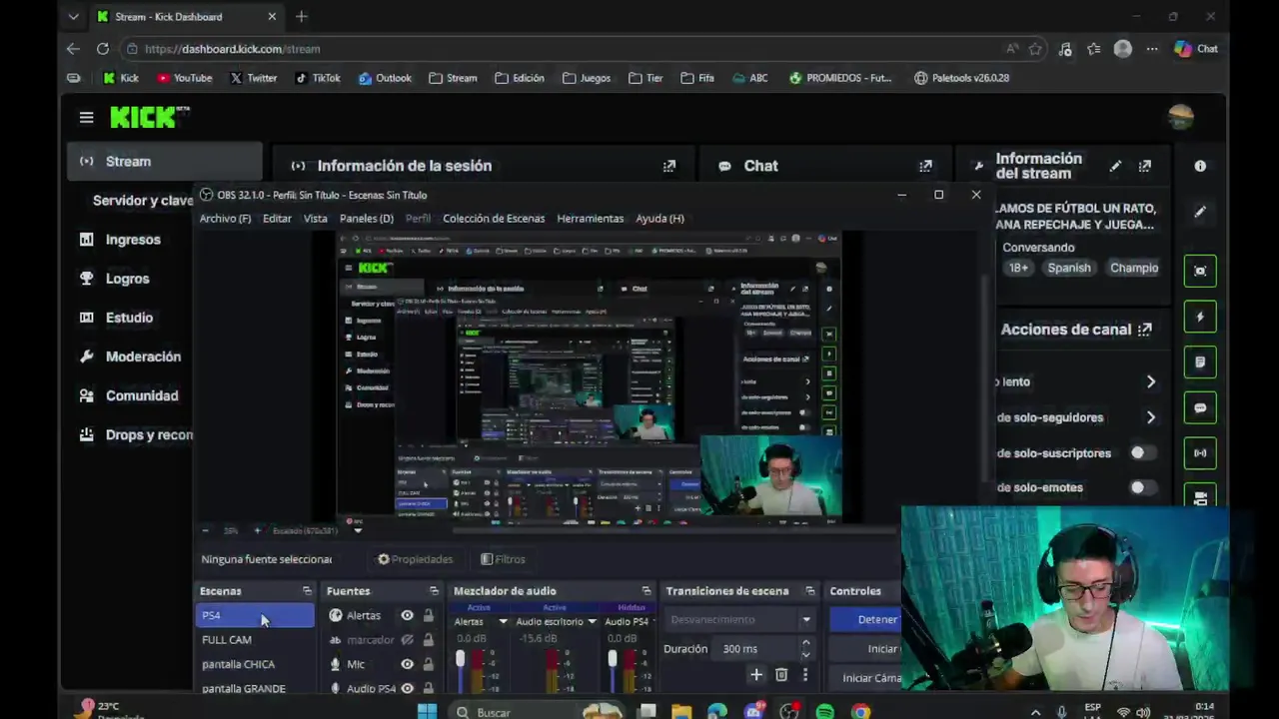Open the Editar menu in OBS
This screenshot has width=1279, height=719.
(x=277, y=219)
